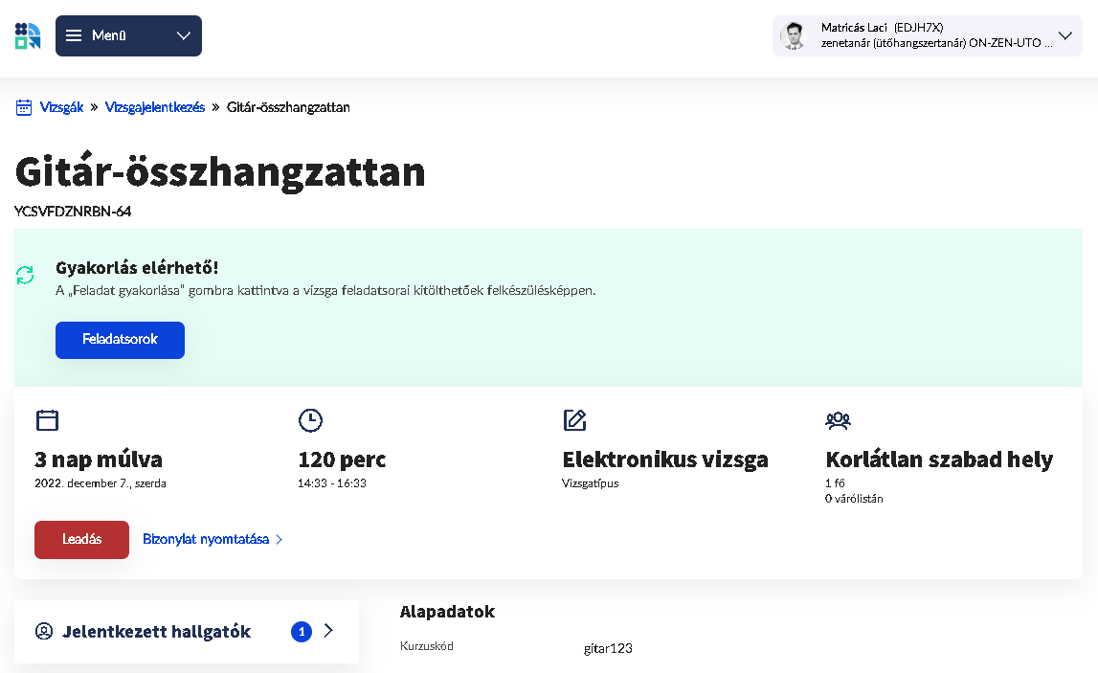
Task: Click the hamburger menu icon
Action: 74,36
